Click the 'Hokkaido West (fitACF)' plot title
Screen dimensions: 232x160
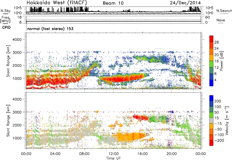[x=57, y=3]
